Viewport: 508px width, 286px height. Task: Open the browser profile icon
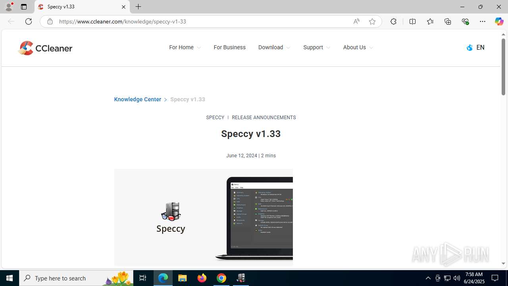9,7
